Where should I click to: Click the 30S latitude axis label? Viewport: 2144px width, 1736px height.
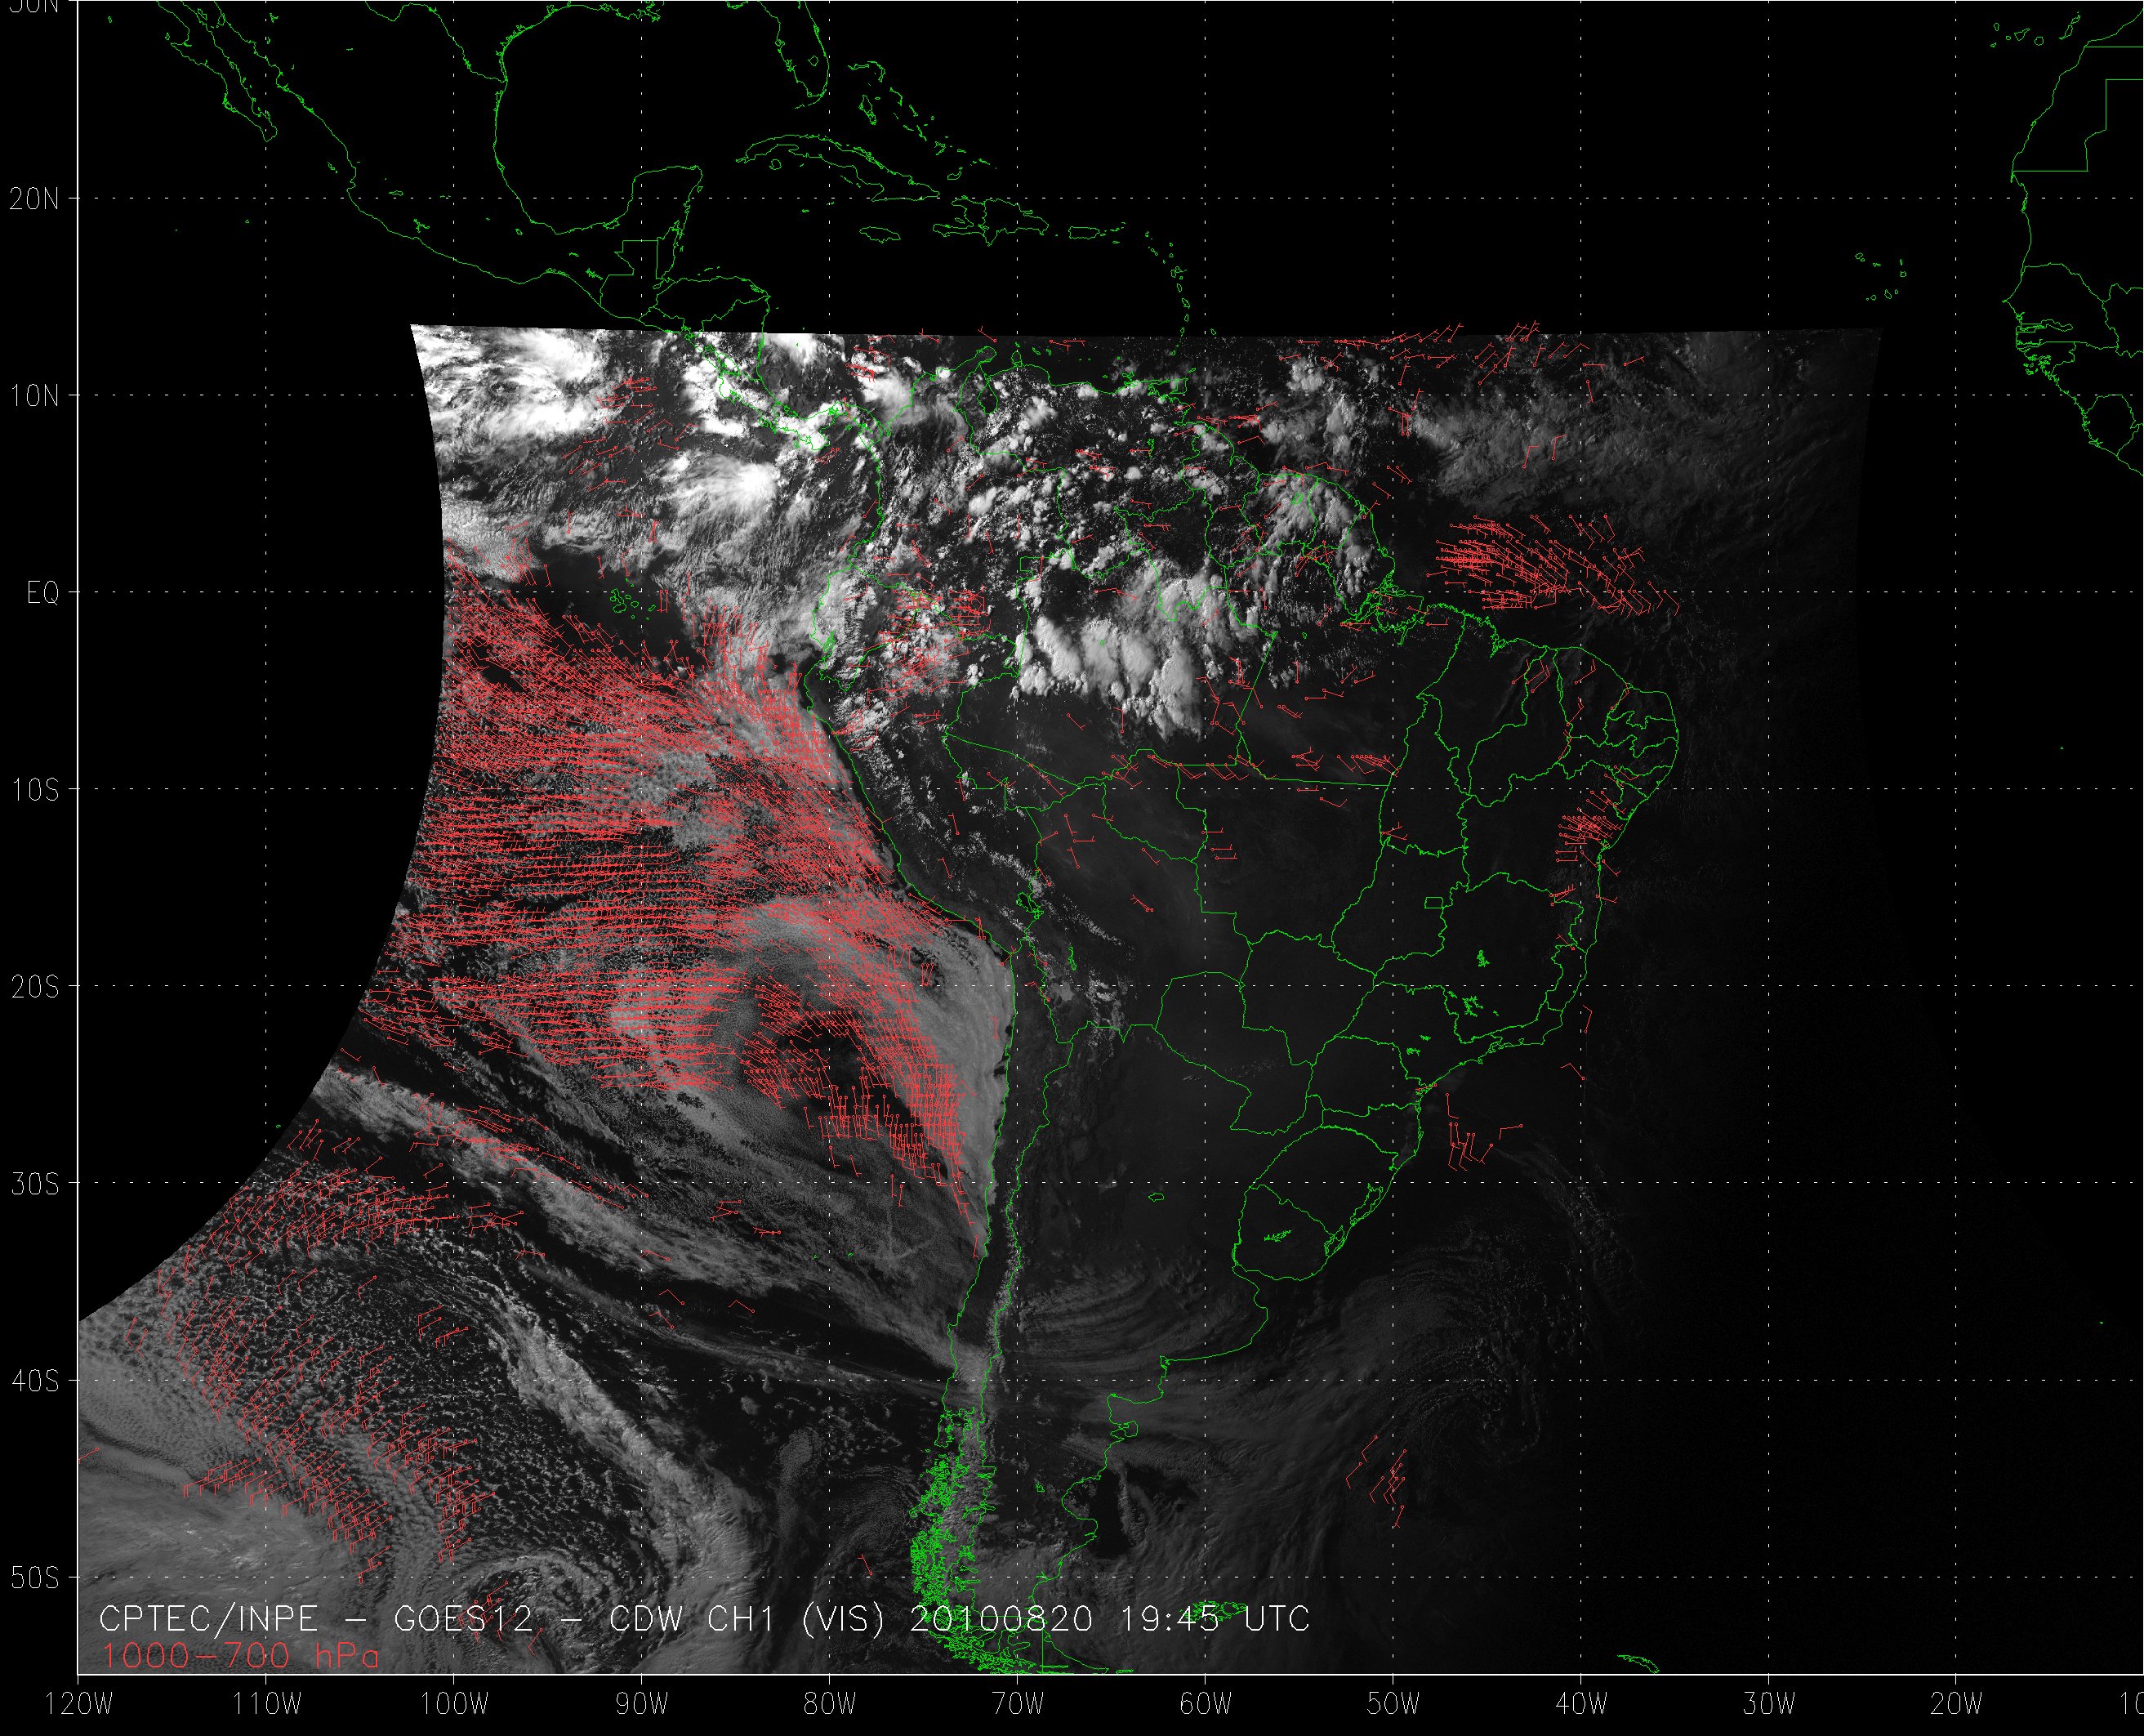pyautogui.click(x=34, y=1184)
